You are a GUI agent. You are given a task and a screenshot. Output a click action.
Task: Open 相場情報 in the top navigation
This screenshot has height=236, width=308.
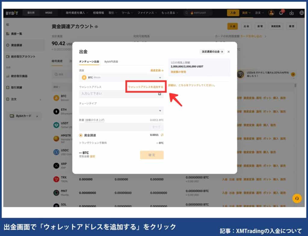tap(98, 13)
